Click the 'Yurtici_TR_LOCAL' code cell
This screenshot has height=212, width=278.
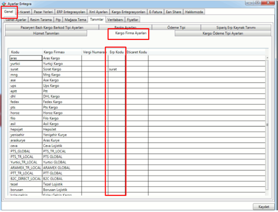26,162
